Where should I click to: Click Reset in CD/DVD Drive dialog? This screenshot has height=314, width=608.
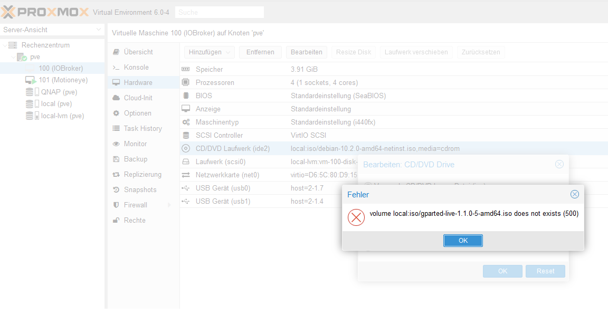(545, 271)
